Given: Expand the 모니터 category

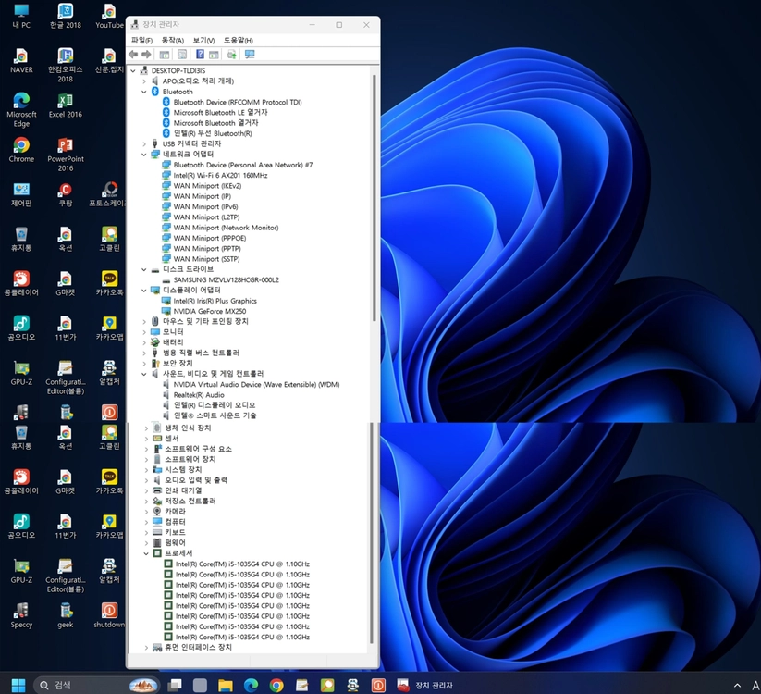Looking at the screenshot, I should pos(144,332).
